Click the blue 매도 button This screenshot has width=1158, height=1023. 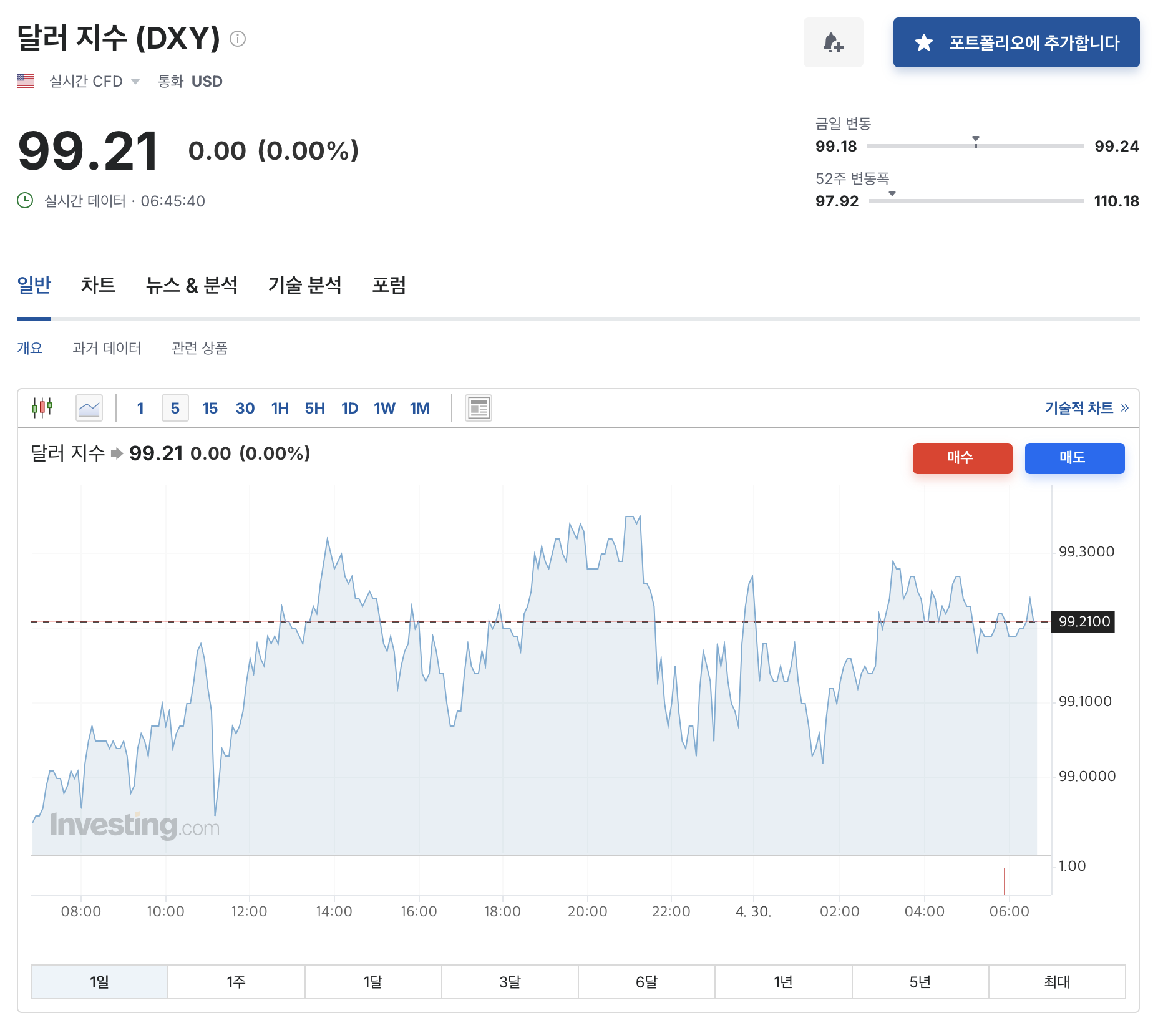pyautogui.click(x=1074, y=458)
